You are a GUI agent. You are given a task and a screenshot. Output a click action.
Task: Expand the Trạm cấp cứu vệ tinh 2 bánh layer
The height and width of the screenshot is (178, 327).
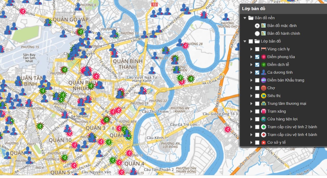[251, 127]
